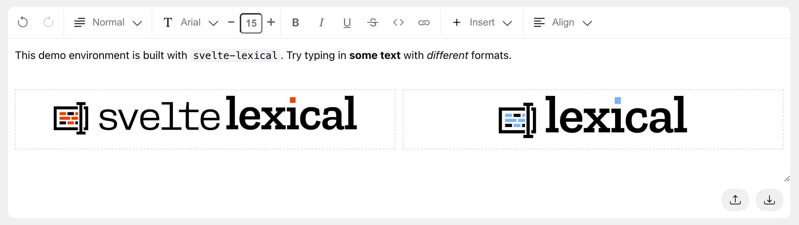Image resolution: width=799 pixels, height=225 pixels.
Task: Click the export download icon button
Action: pyautogui.click(x=769, y=200)
